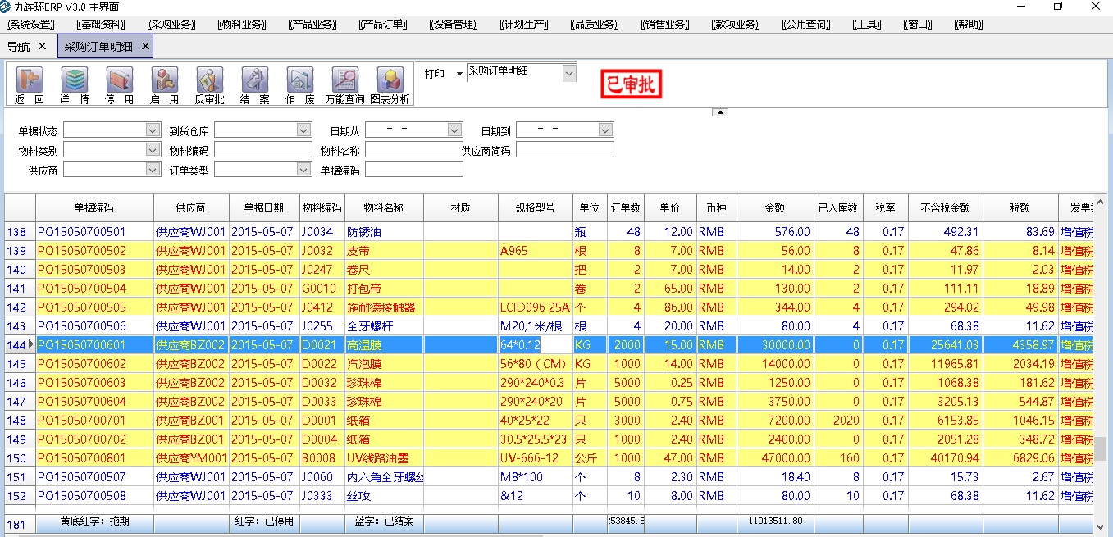1113x537 pixels.
Task: Select order cell PO15050700601
Action: 94,345
